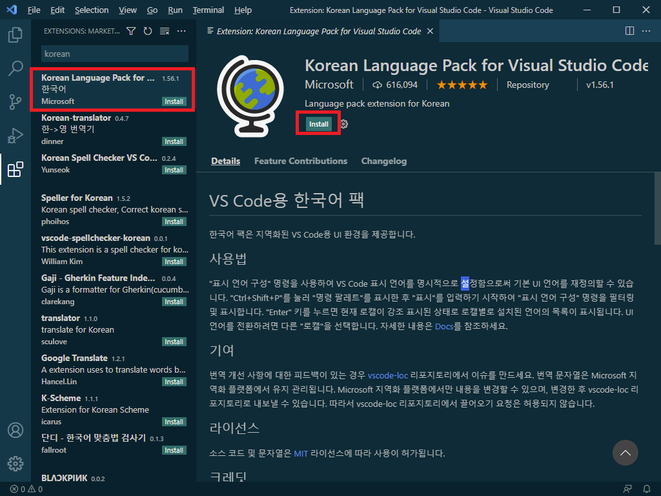Install Korean Language Pack from details page

tap(318, 124)
